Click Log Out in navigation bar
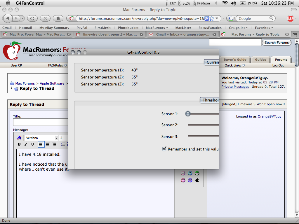Image resolution: width=299 pixels, height=224 pixels. [278, 65]
